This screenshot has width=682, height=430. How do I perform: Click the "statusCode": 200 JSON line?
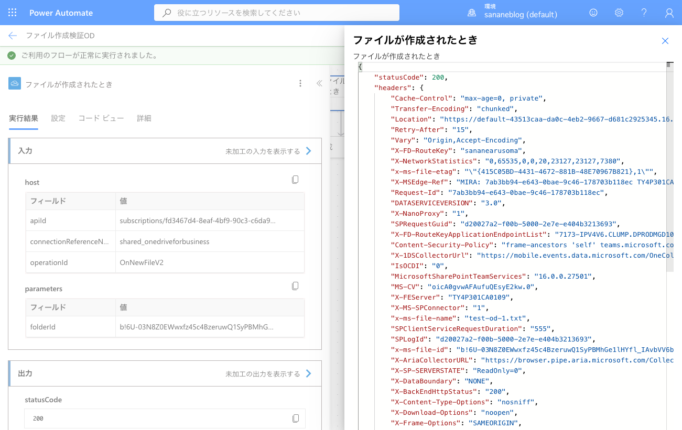411,77
